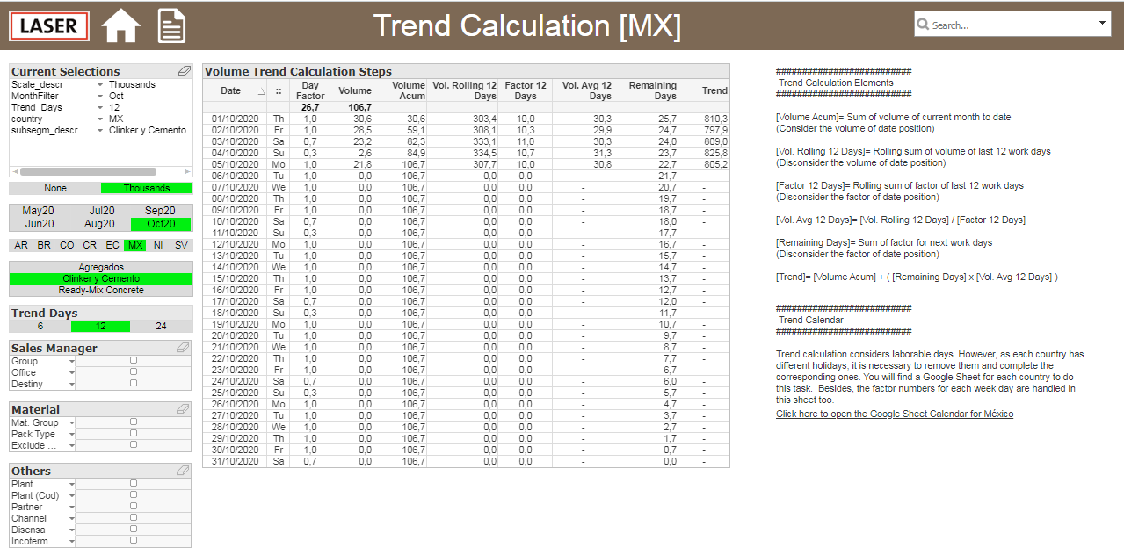Select country AR
This screenshot has width=1124, height=555.
point(21,246)
